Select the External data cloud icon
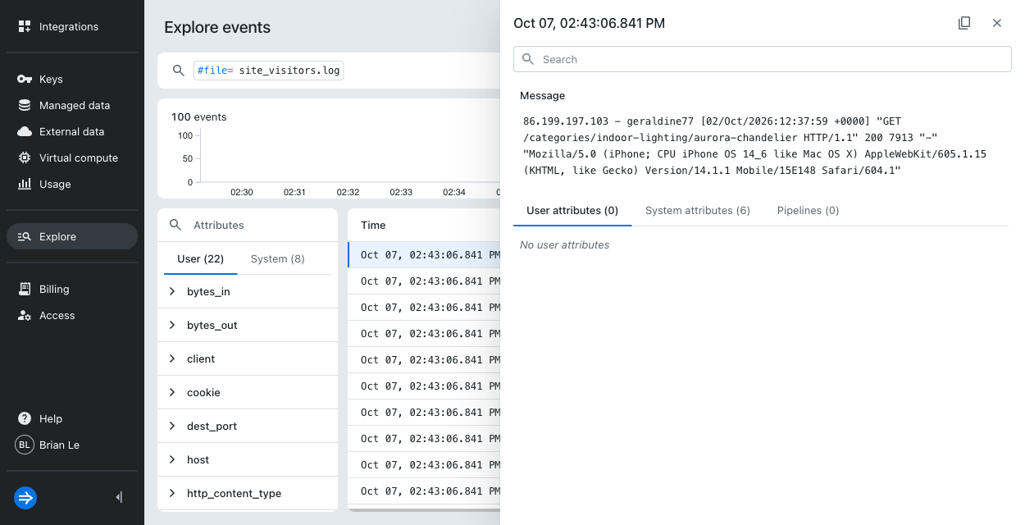The width and height of the screenshot is (1025, 525). [x=25, y=132]
